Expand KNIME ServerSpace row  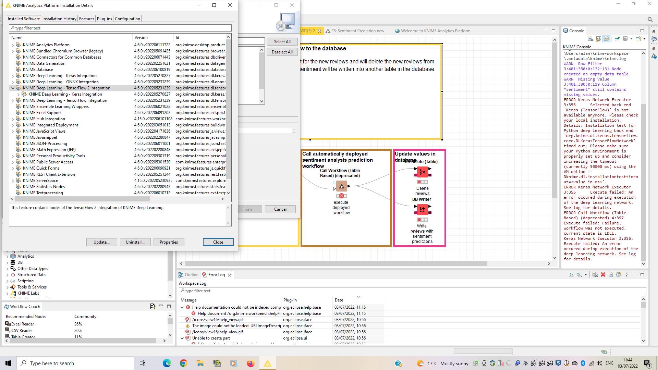click(x=13, y=181)
